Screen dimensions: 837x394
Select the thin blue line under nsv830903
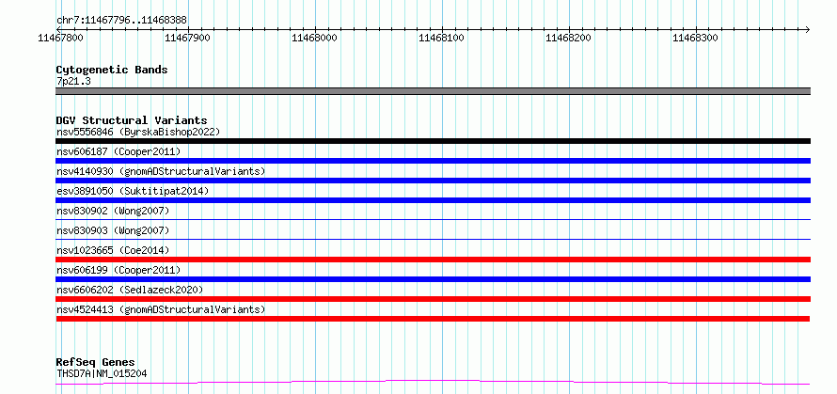pos(433,239)
